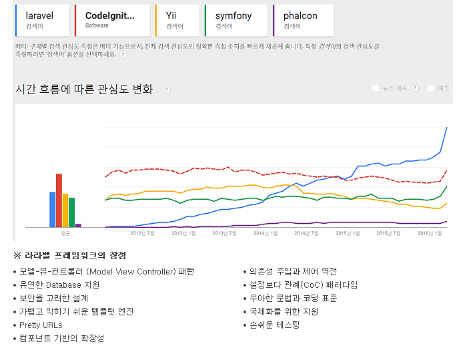Open help icon after beta notice text
The image size is (467, 348).
(x=123, y=55)
